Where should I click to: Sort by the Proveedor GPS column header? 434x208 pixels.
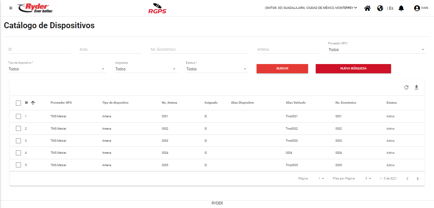point(61,103)
